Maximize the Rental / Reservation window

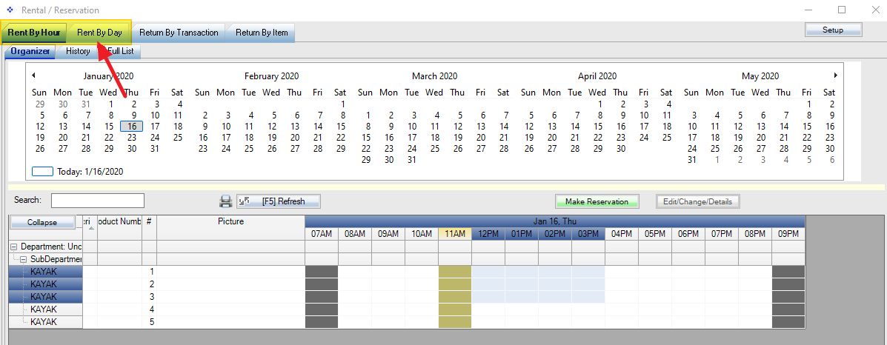point(842,10)
